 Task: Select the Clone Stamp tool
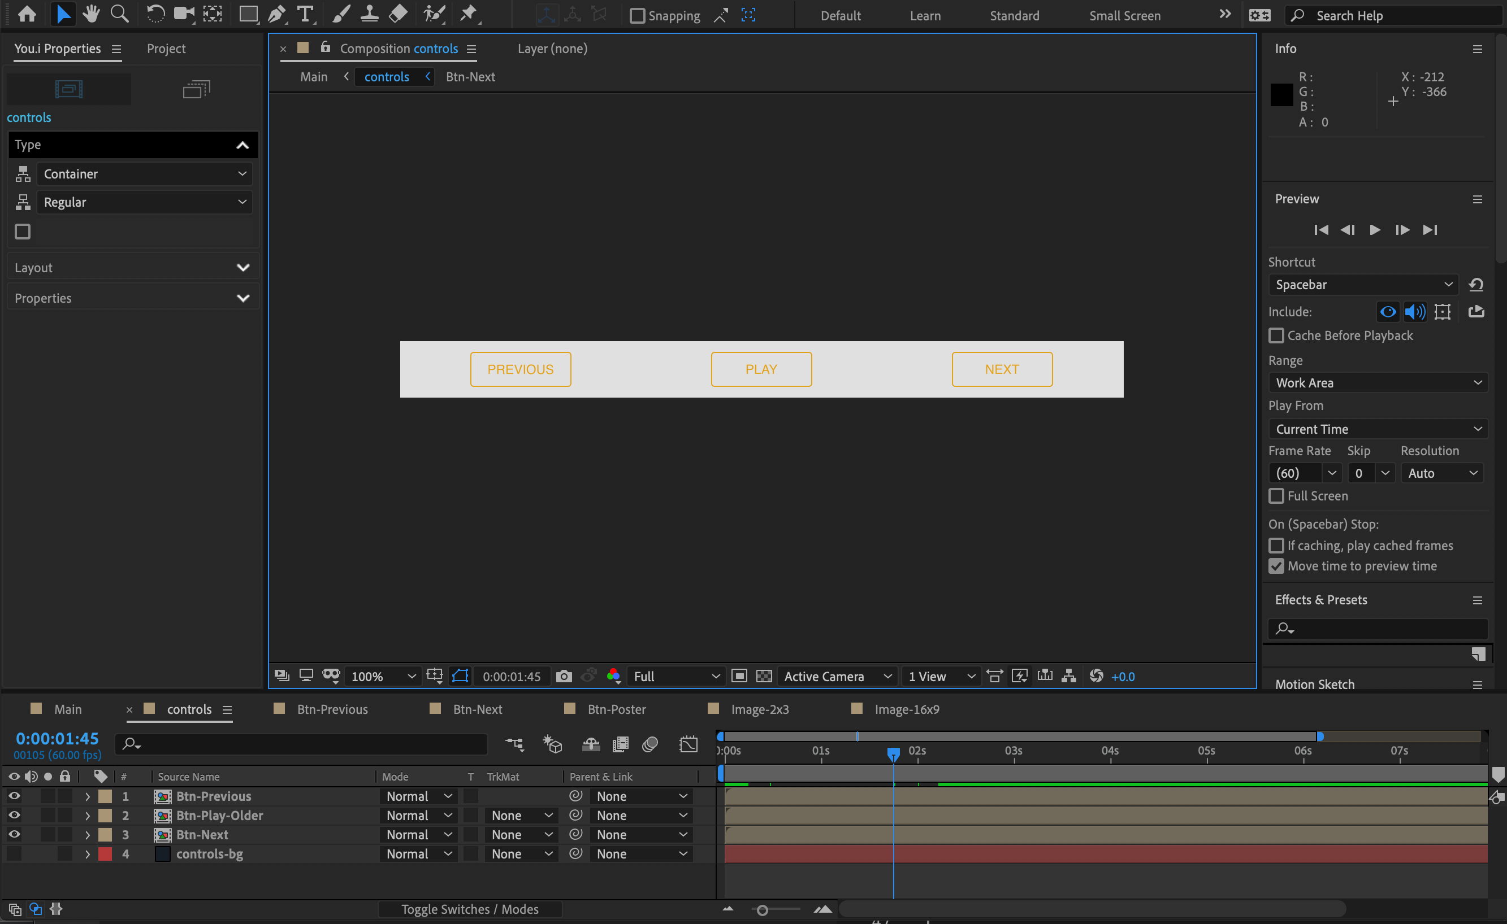(370, 14)
